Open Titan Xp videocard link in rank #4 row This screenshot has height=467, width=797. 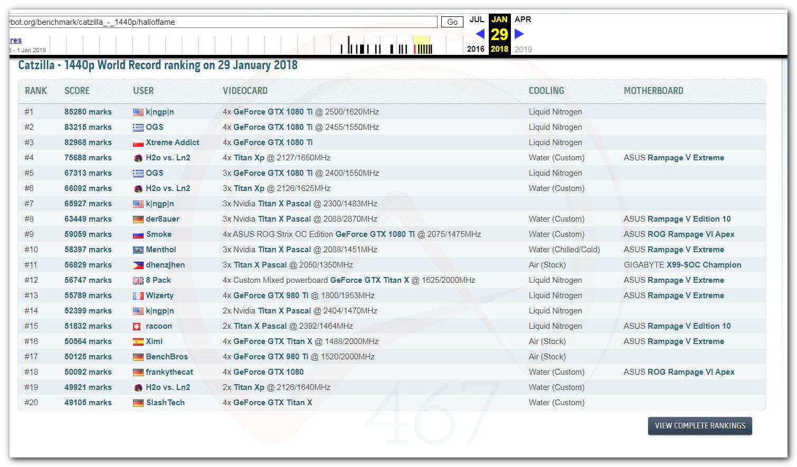249,158
